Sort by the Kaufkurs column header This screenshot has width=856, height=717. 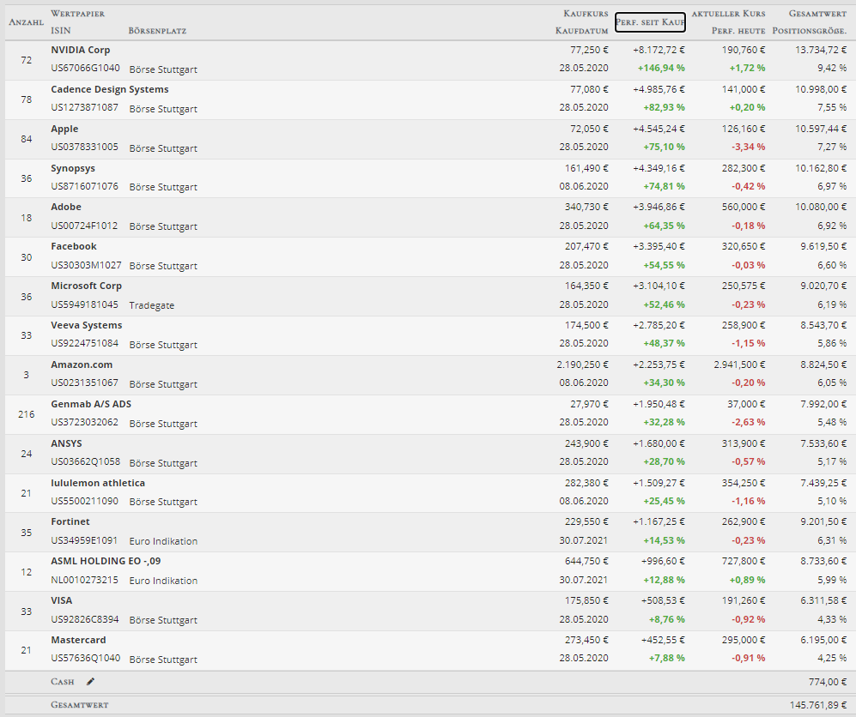tap(586, 13)
